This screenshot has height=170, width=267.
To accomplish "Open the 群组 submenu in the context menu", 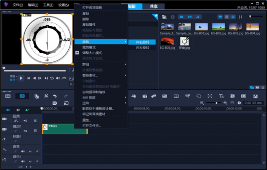I will pos(101,64).
